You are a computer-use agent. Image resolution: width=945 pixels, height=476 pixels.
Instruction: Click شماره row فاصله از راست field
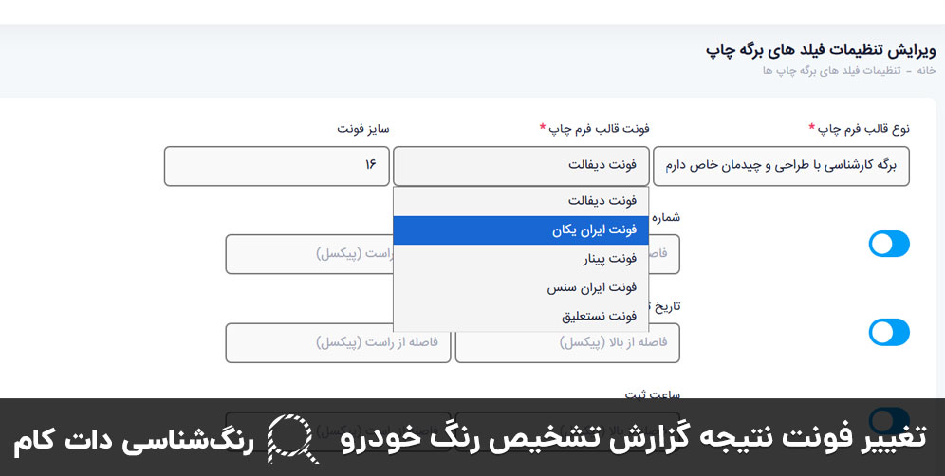(x=309, y=254)
